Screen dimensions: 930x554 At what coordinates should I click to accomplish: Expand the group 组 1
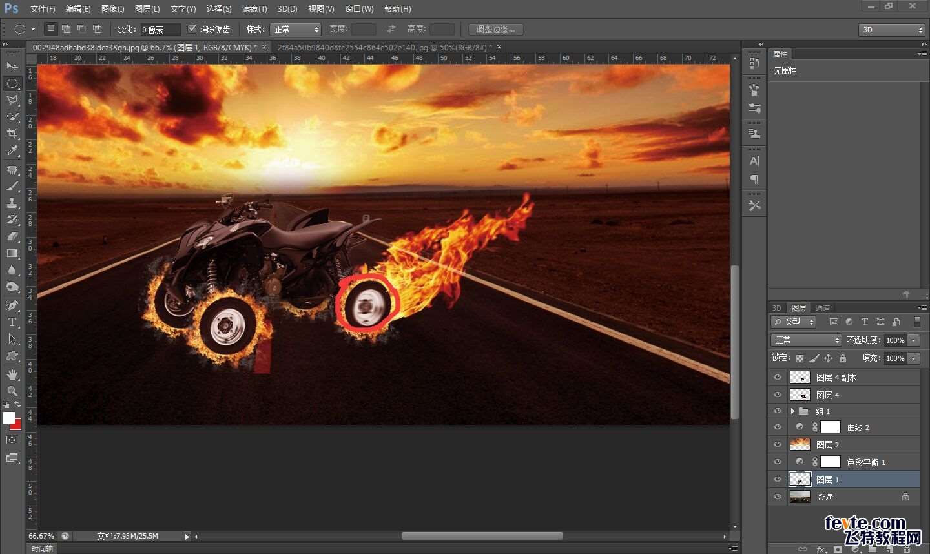[792, 411]
